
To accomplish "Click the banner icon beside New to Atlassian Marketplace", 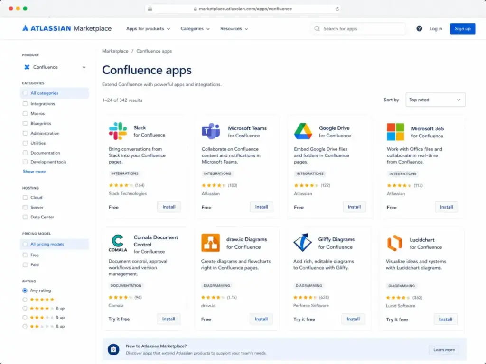I will pos(113,349).
